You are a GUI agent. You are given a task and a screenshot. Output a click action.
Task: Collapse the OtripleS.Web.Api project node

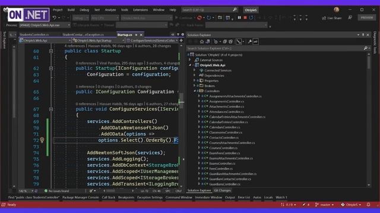(x=190, y=65)
